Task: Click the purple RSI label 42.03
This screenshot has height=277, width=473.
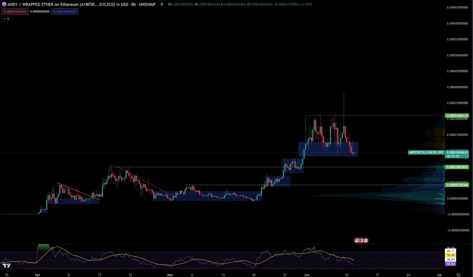Action: [x=451, y=264]
